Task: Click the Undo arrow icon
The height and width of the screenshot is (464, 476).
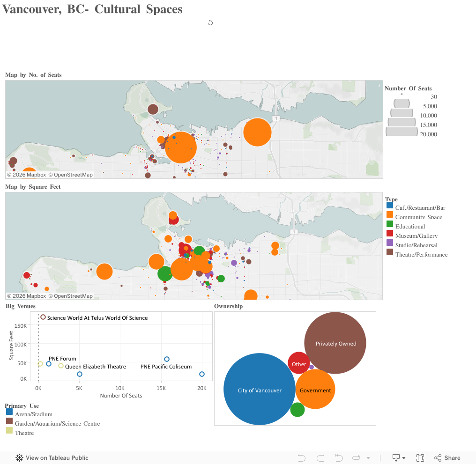Action: click(x=302, y=458)
